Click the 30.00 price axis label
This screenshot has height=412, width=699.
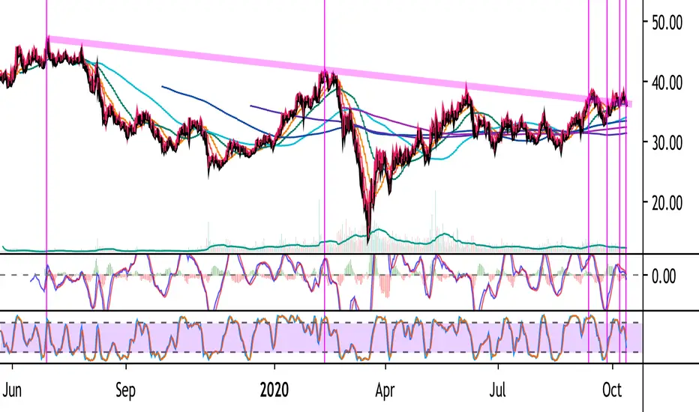(667, 143)
